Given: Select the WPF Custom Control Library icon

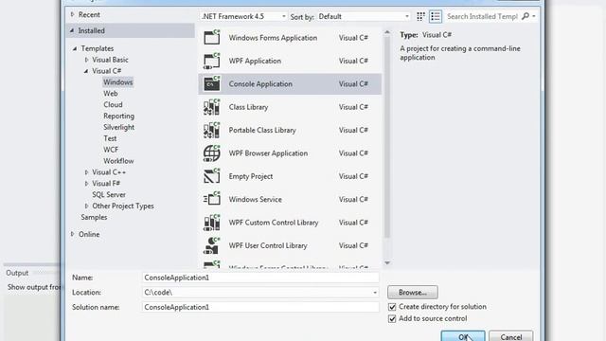Looking at the screenshot, I should pyautogui.click(x=212, y=223).
